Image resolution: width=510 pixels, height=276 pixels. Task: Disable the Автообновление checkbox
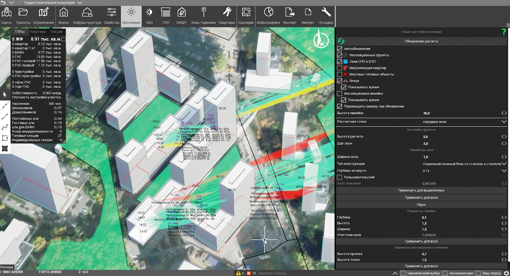pyautogui.click(x=340, y=49)
